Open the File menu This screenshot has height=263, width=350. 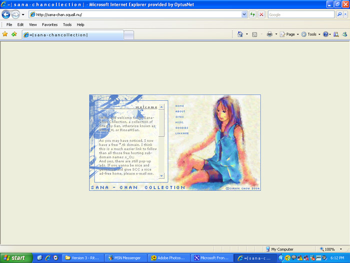pos(9,25)
